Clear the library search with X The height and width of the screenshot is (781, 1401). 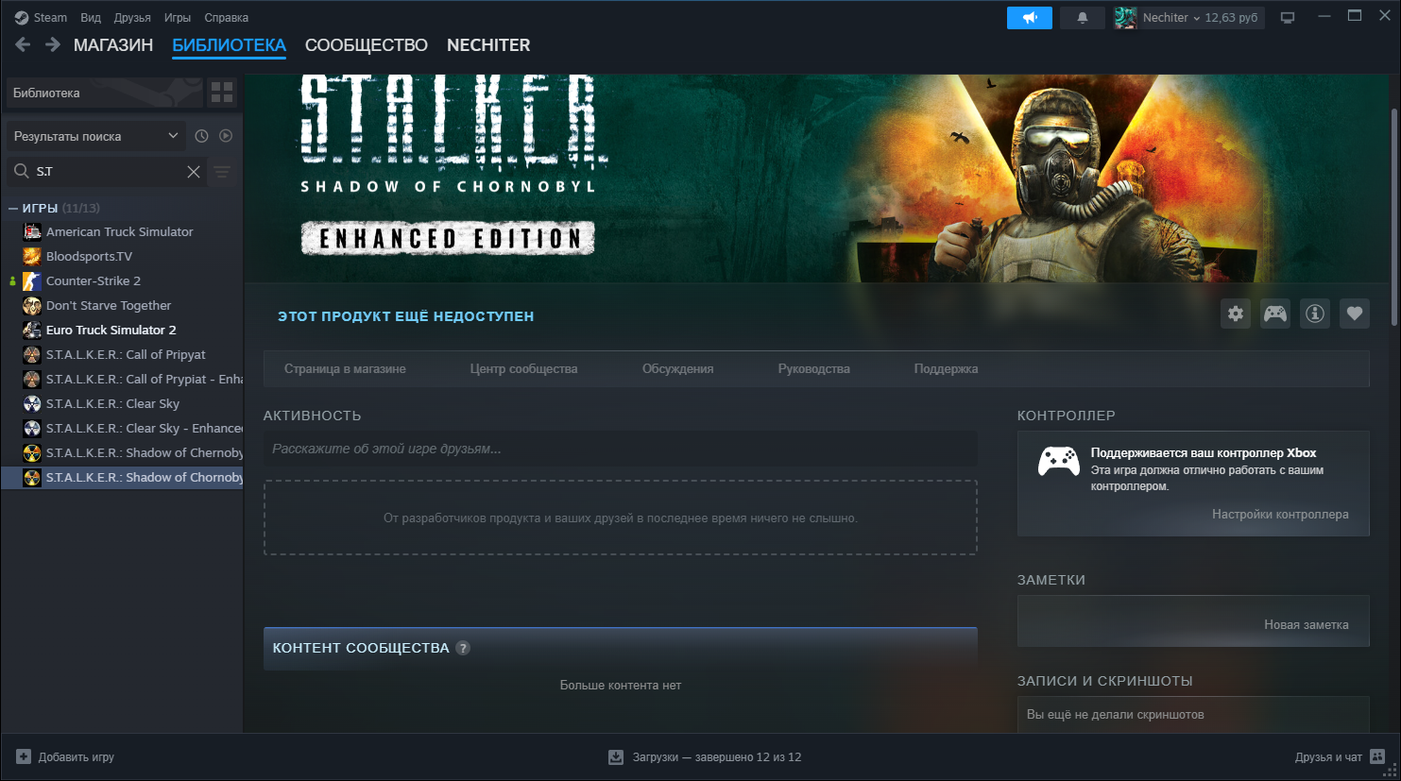194,172
